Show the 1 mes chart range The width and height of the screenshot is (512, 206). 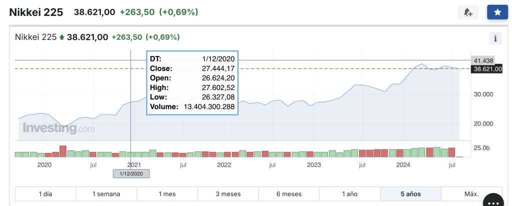167,194
